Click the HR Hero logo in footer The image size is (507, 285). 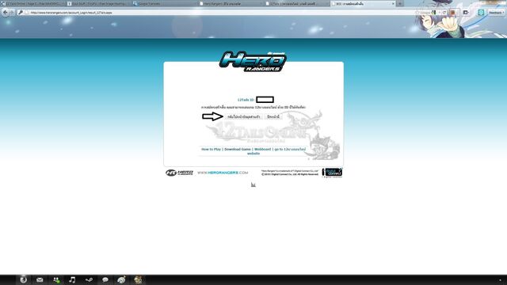click(179, 173)
